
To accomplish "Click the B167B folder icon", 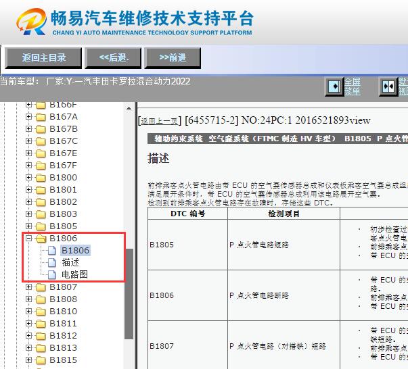I will pyautogui.click(x=41, y=129).
